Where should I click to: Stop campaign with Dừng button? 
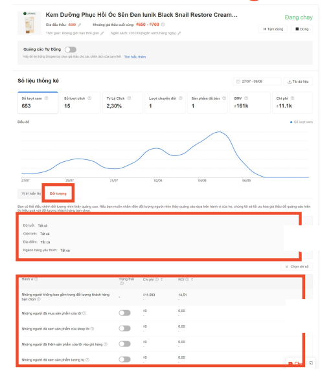click(x=302, y=29)
